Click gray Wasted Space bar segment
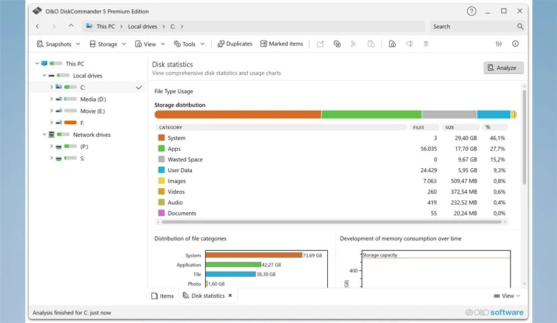The height and width of the screenshot is (323, 557). pos(449,114)
